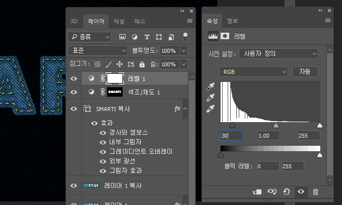Pick gray point eyedropper
Viewport: 342px width, 205px height.
coord(211,97)
